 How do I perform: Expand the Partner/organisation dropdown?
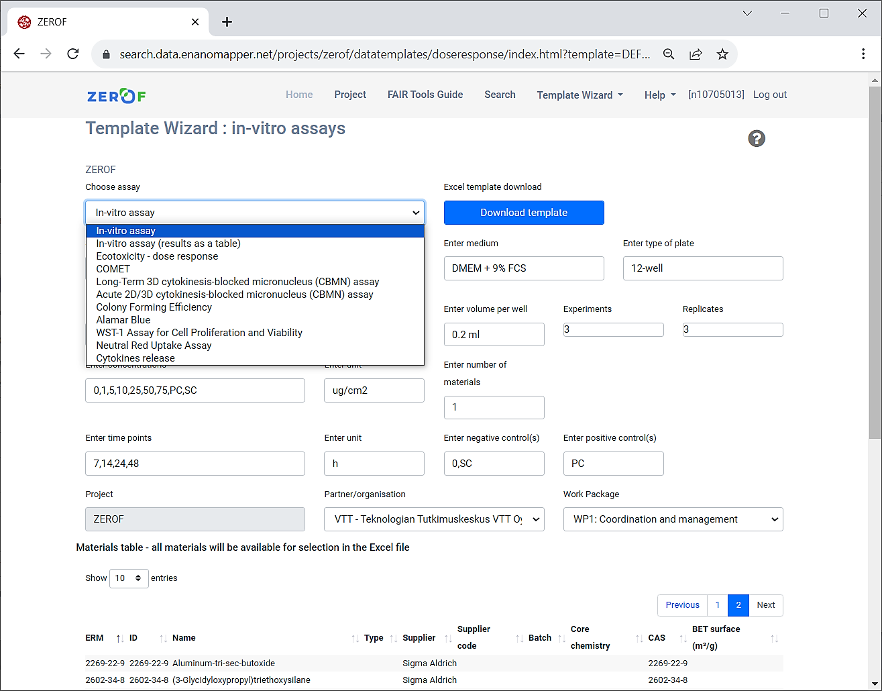click(434, 519)
